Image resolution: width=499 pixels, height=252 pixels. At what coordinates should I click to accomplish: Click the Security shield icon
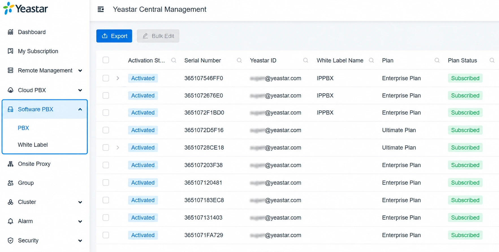(10, 240)
